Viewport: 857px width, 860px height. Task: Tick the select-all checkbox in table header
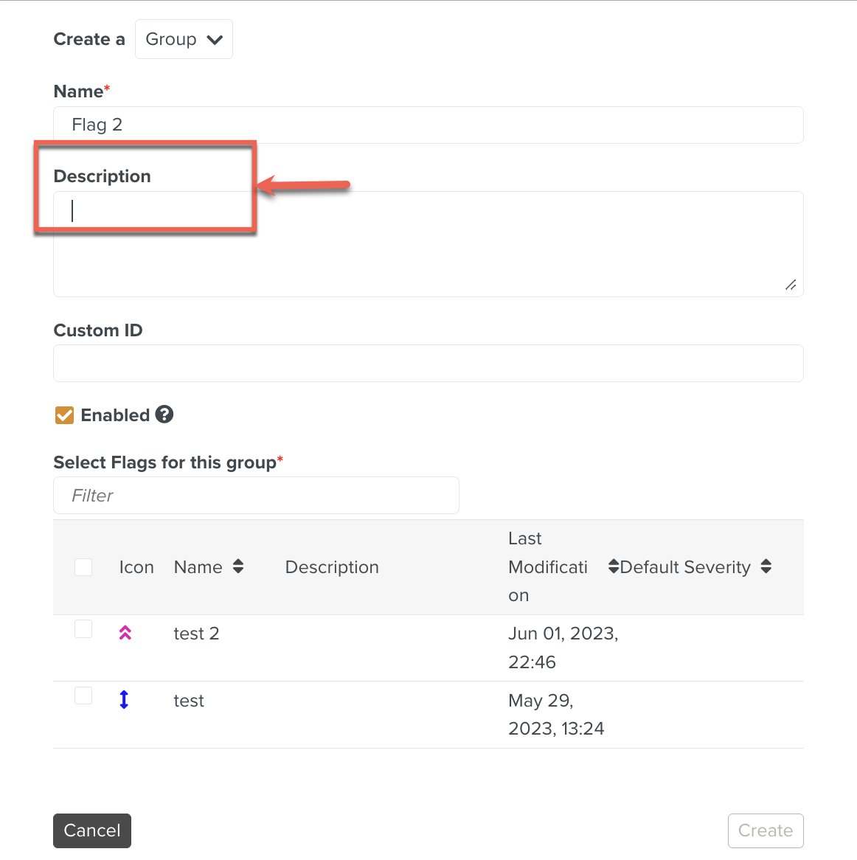tap(83, 566)
